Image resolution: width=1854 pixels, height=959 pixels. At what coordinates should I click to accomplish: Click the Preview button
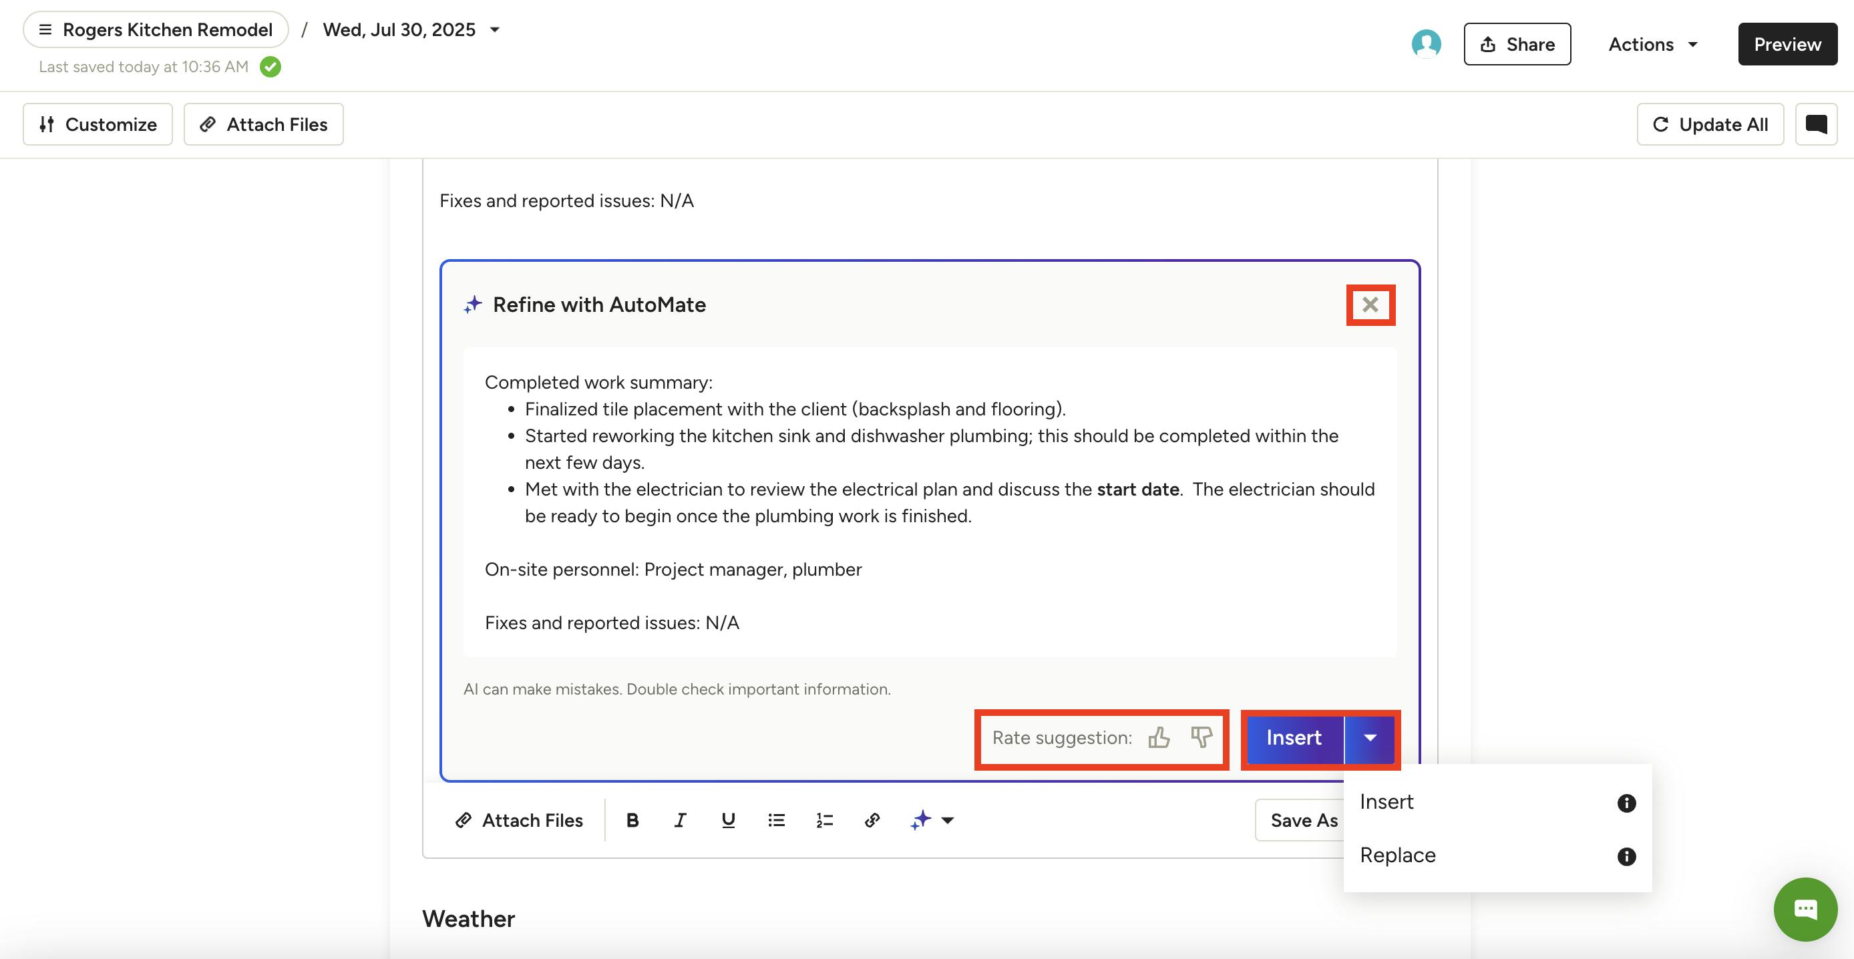(1787, 45)
